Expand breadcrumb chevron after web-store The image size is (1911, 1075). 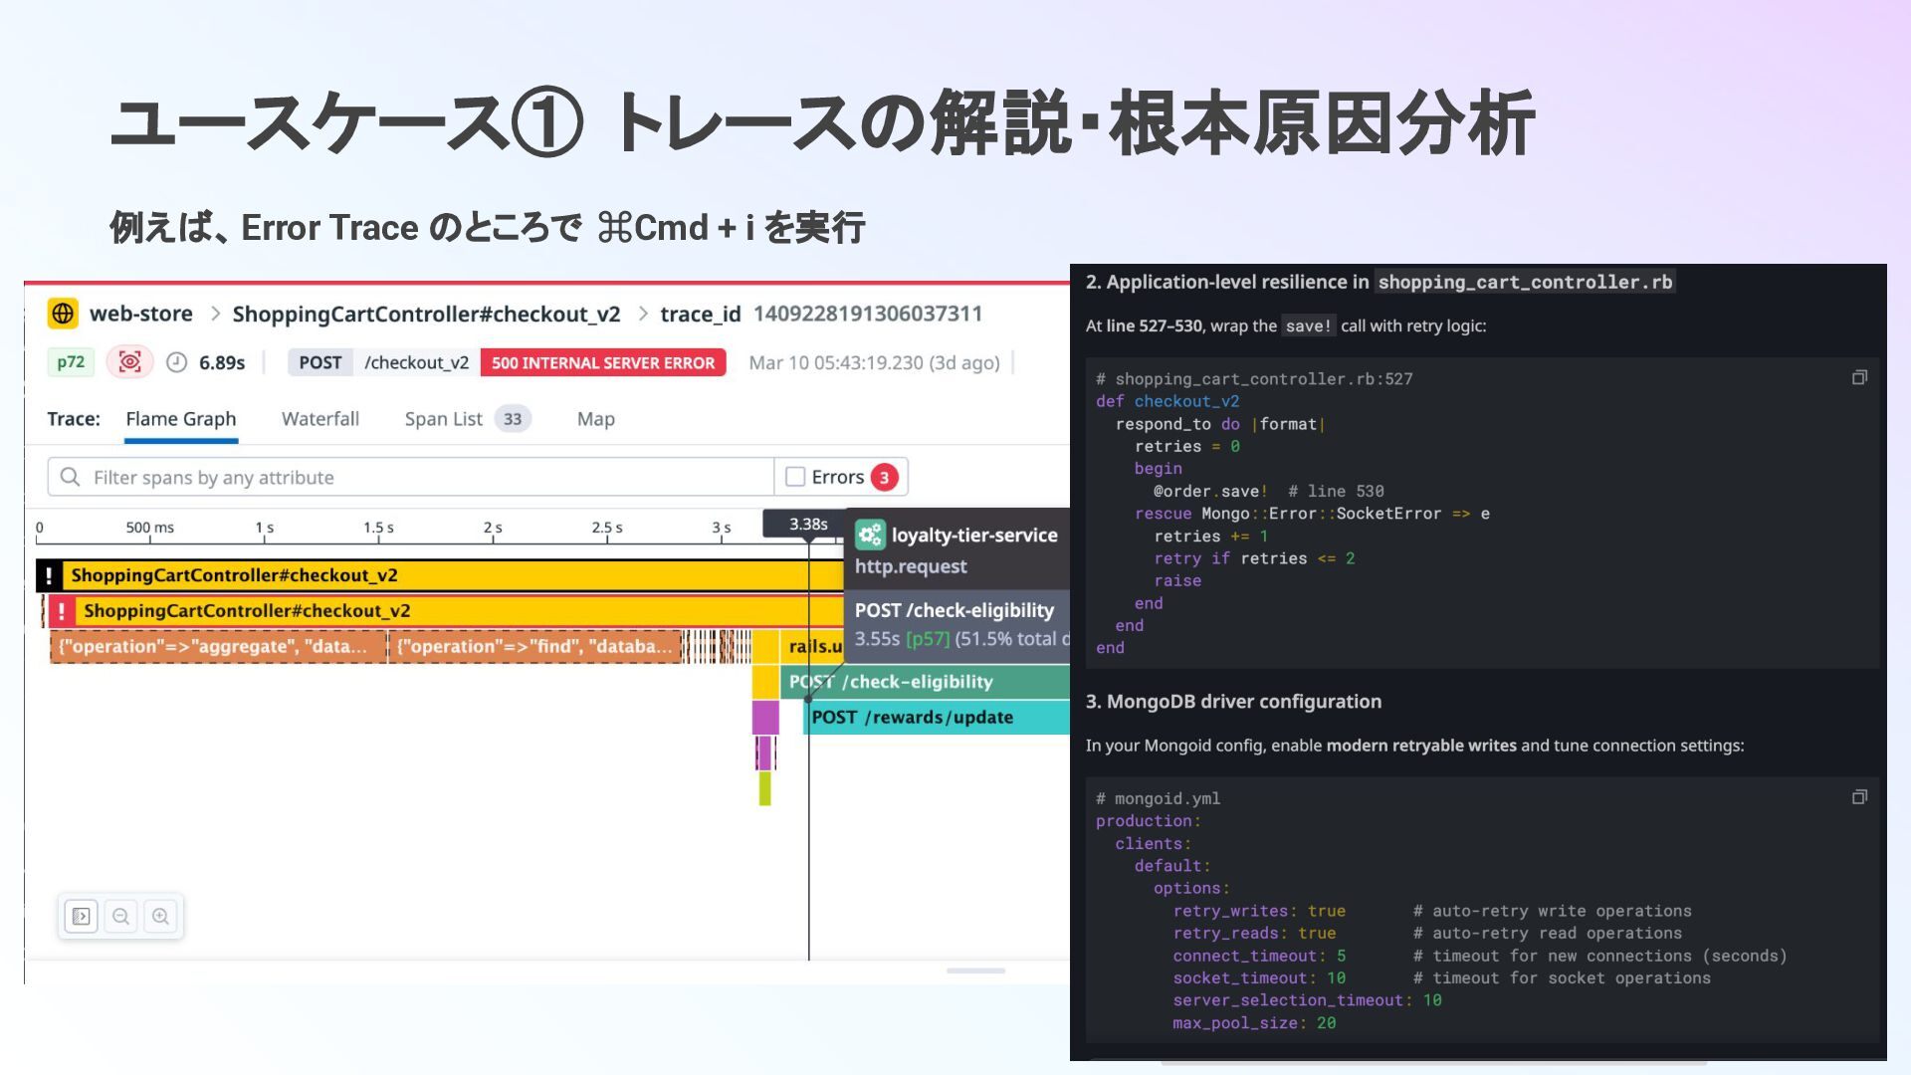point(215,314)
